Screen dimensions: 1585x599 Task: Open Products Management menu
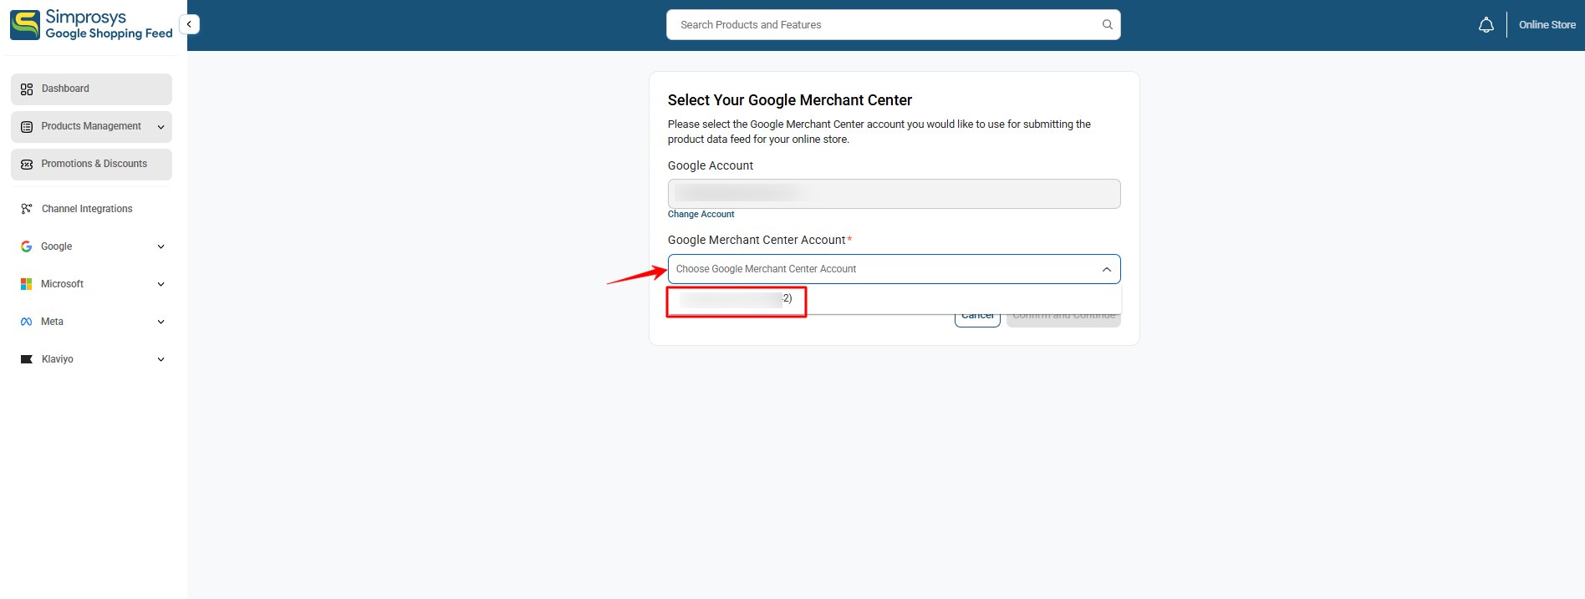click(91, 127)
